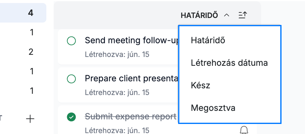
Task: Click the bell reminder icon on expense report task
Action: (244, 130)
